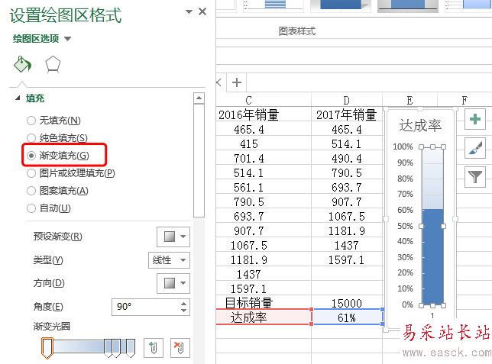Screen dimensions: 492x364
Task: Remove the selected gradient stop
Action: [x=180, y=348]
